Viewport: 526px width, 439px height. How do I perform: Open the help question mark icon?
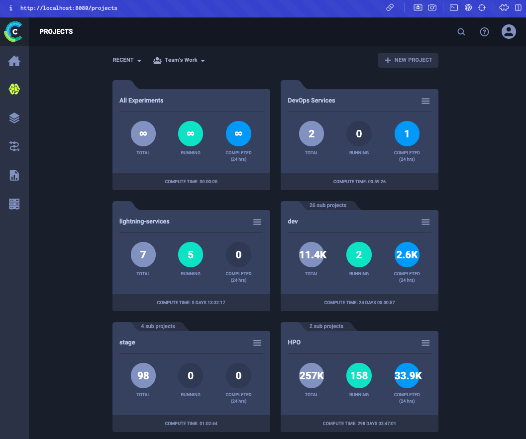click(x=484, y=32)
